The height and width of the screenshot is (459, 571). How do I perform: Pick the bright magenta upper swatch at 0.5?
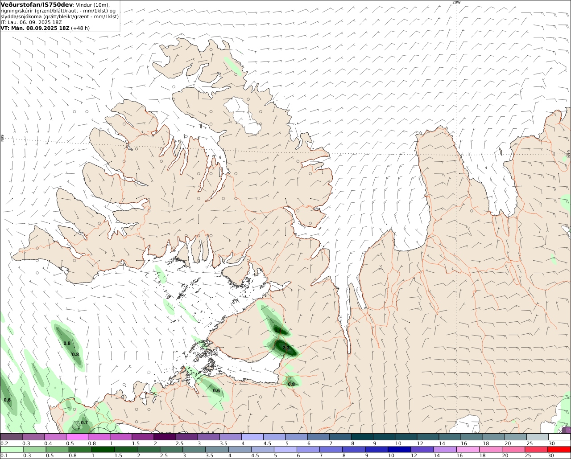pos(77,437)
